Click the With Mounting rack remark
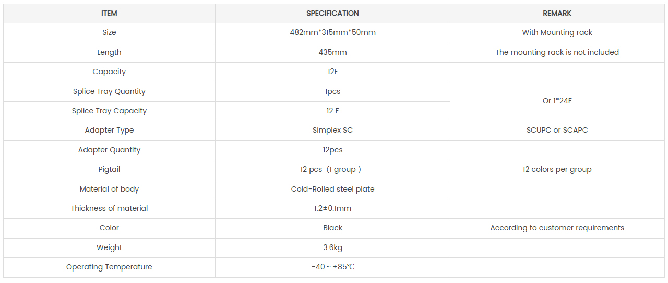Image resolution: width=668 pixels, height=283 pixels. (x=557, y=32)
